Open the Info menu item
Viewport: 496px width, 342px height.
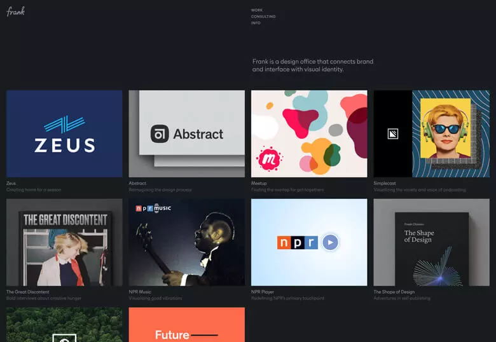click(256, 23)
